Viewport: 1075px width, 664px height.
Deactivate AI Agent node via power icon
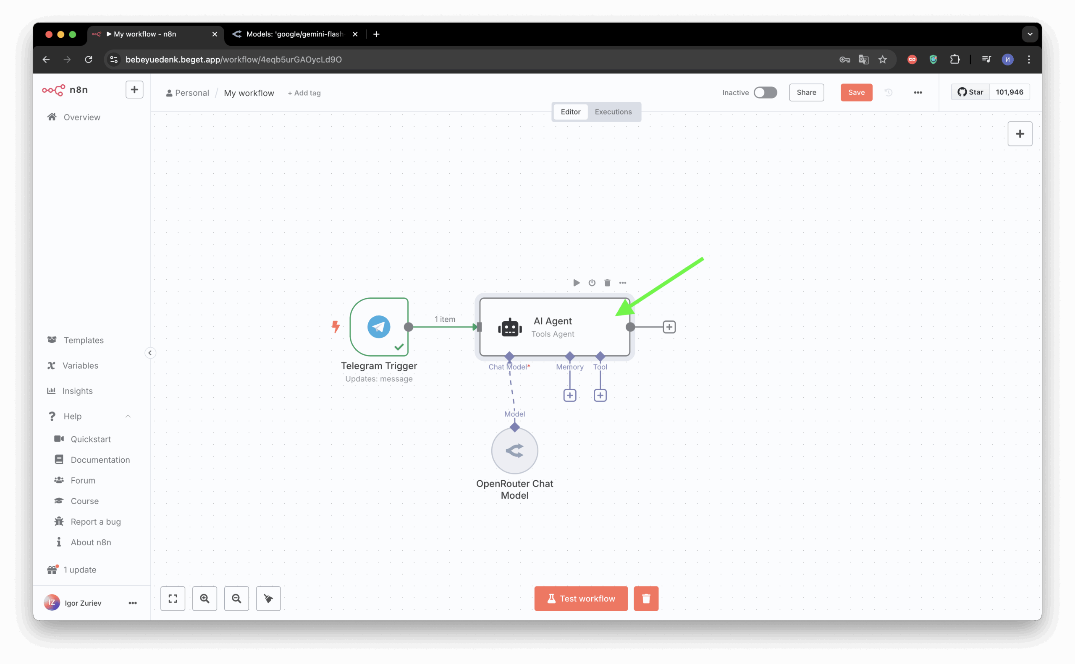(592, 283)
